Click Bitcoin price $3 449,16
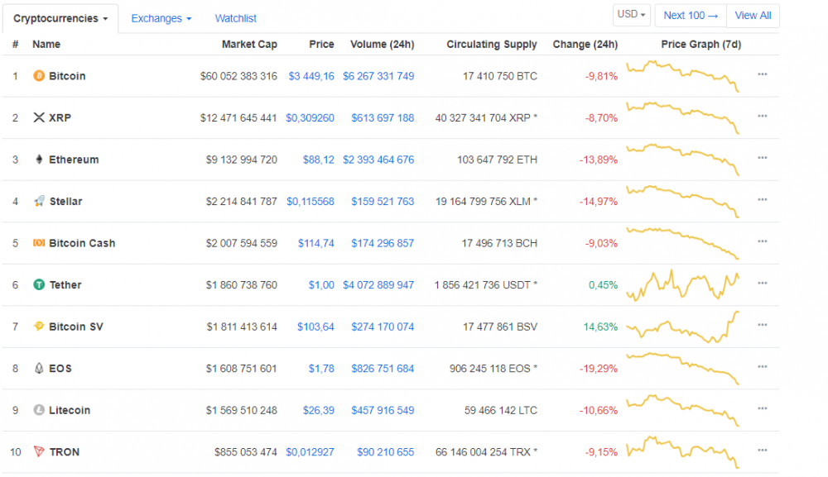This screenshot has width=828, height=477. coord(311,76)
